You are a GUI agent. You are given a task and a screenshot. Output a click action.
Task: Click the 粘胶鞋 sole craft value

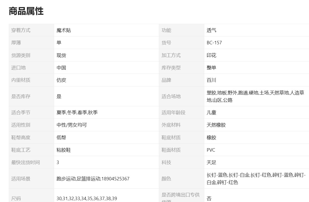[x=64, y=150]
